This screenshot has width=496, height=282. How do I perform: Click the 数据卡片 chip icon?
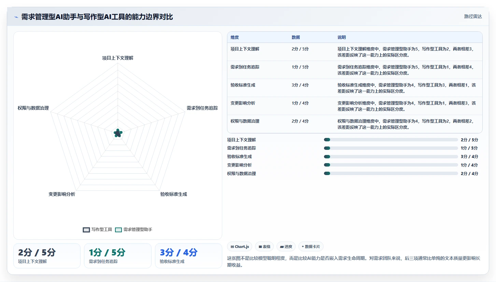coord(303,247)
